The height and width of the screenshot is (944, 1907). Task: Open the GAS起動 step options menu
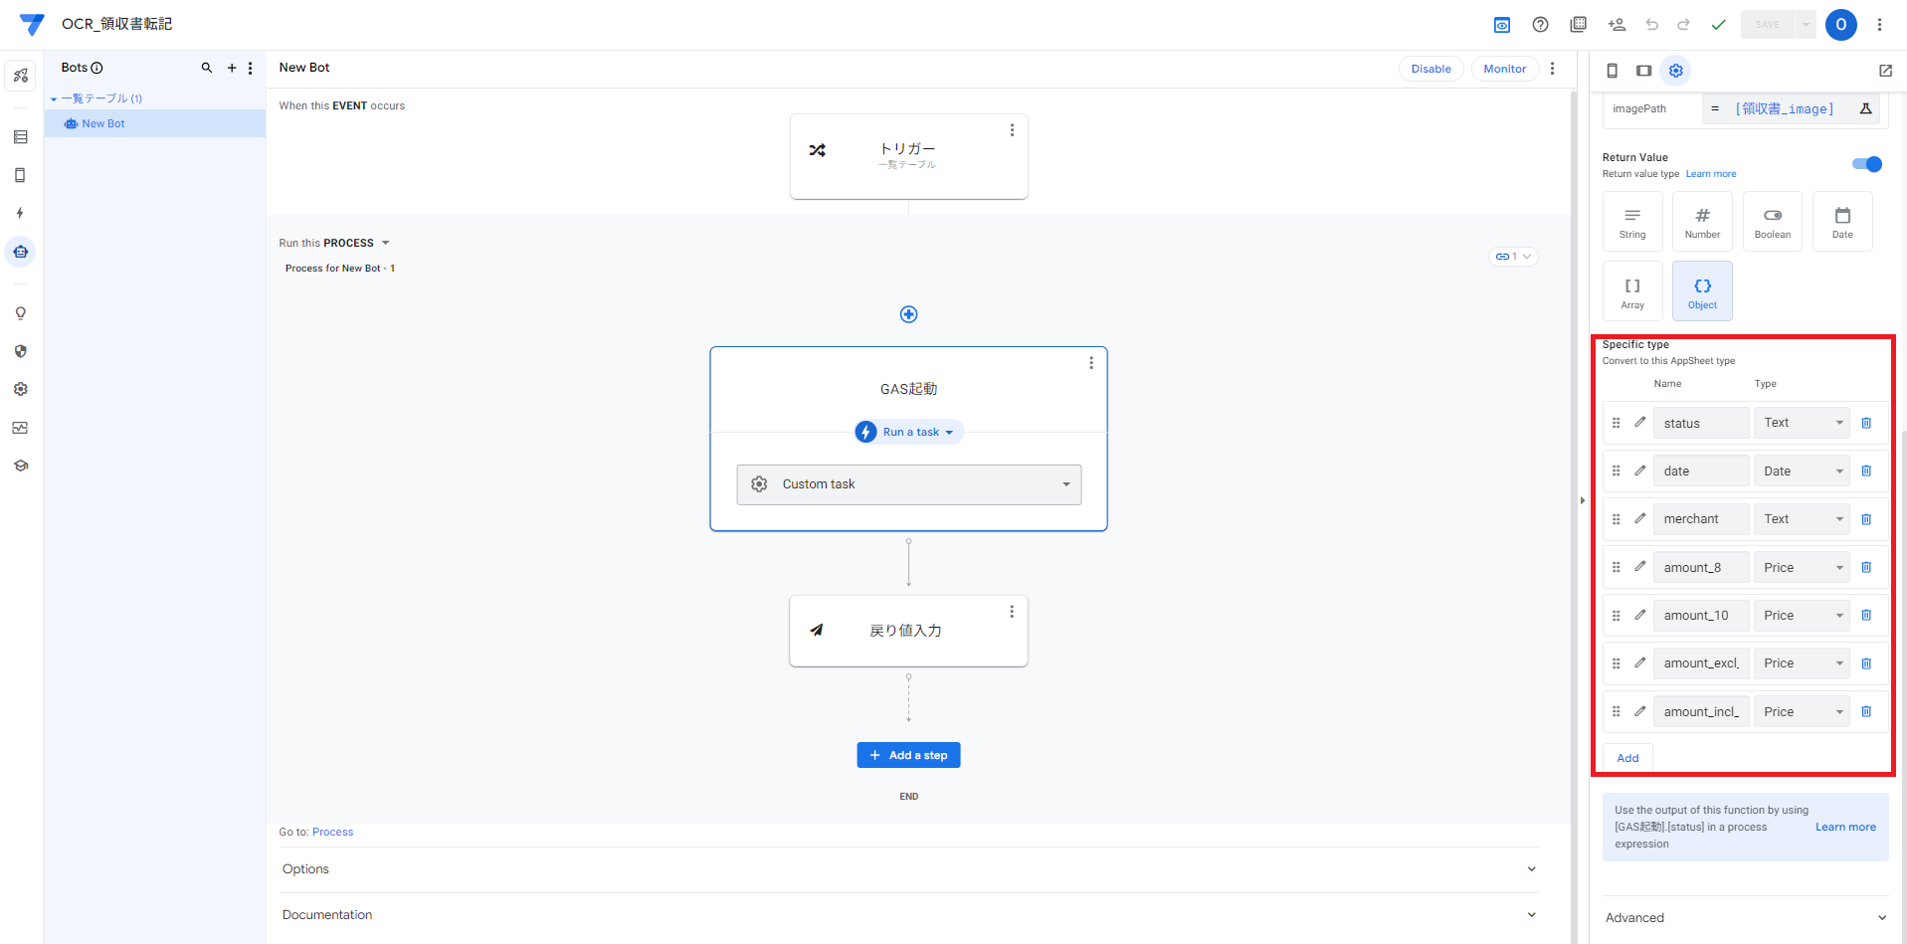1091,363
